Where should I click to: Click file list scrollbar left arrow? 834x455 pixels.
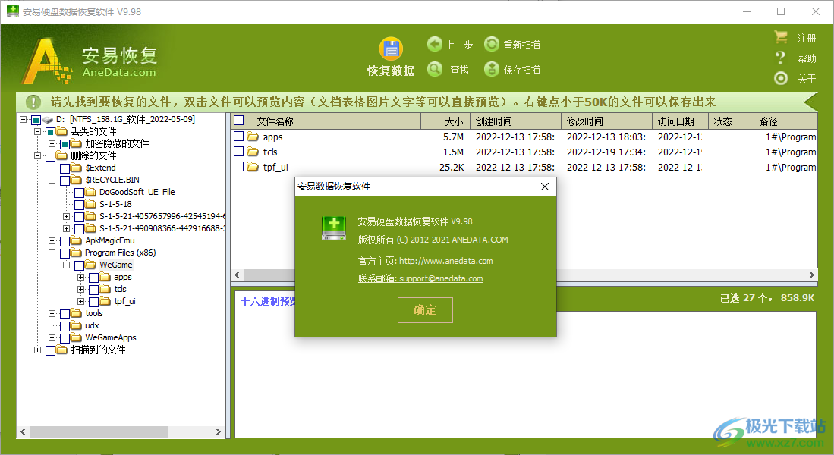pos(238,275)
